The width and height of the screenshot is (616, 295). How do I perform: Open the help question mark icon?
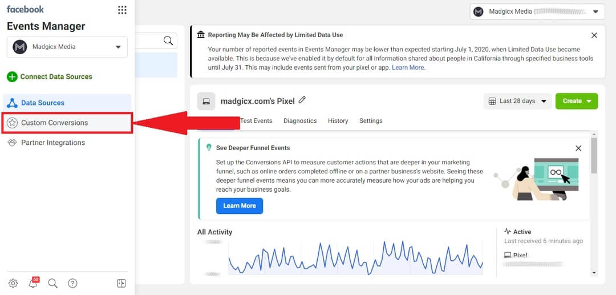point(72,283)
